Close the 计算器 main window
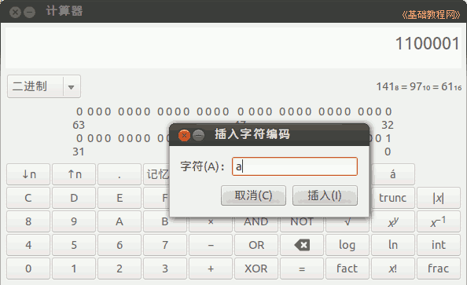 point(15,13)
